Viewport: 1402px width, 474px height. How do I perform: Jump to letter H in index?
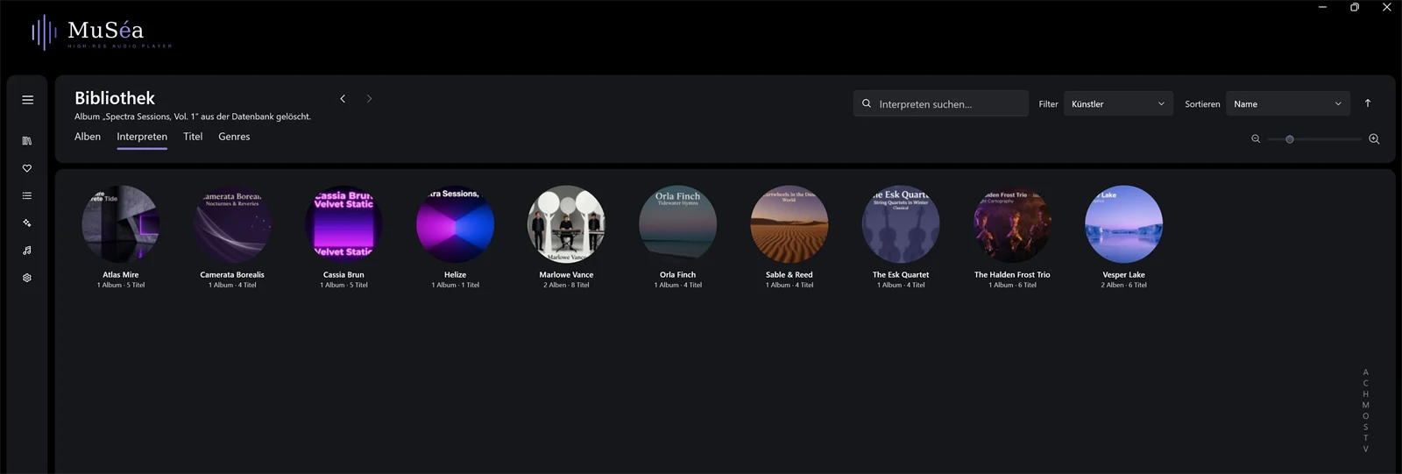tap(1365, 394)
